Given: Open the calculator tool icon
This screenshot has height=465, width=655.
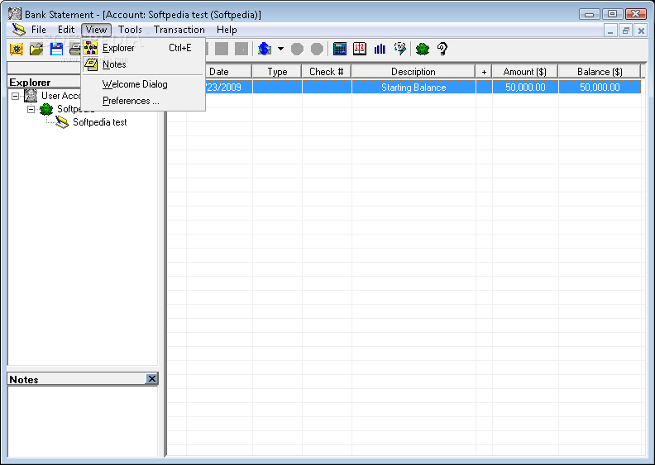Looking at the screenshot, I should pos(340,50).
